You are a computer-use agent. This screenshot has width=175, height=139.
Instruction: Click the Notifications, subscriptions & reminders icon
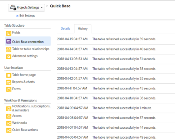click(9, 109)
